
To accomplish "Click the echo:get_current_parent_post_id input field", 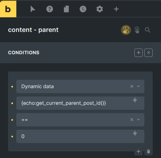I will click(80, 103).
